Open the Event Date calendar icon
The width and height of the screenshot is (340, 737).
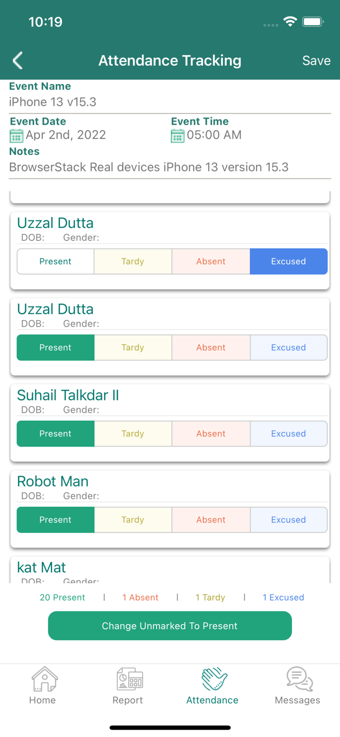[x=16, y=136]
